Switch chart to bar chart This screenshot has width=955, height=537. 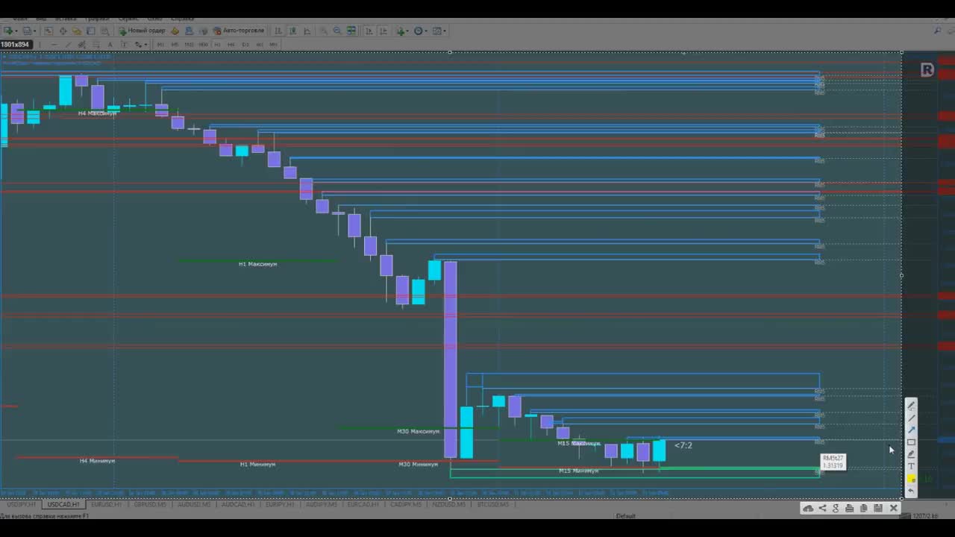pyautogui.click(x=278, y=31)
